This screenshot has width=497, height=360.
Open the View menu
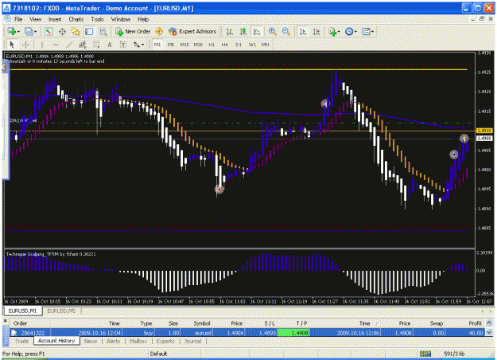36,19
